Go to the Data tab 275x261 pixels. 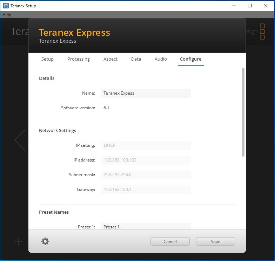136,59
